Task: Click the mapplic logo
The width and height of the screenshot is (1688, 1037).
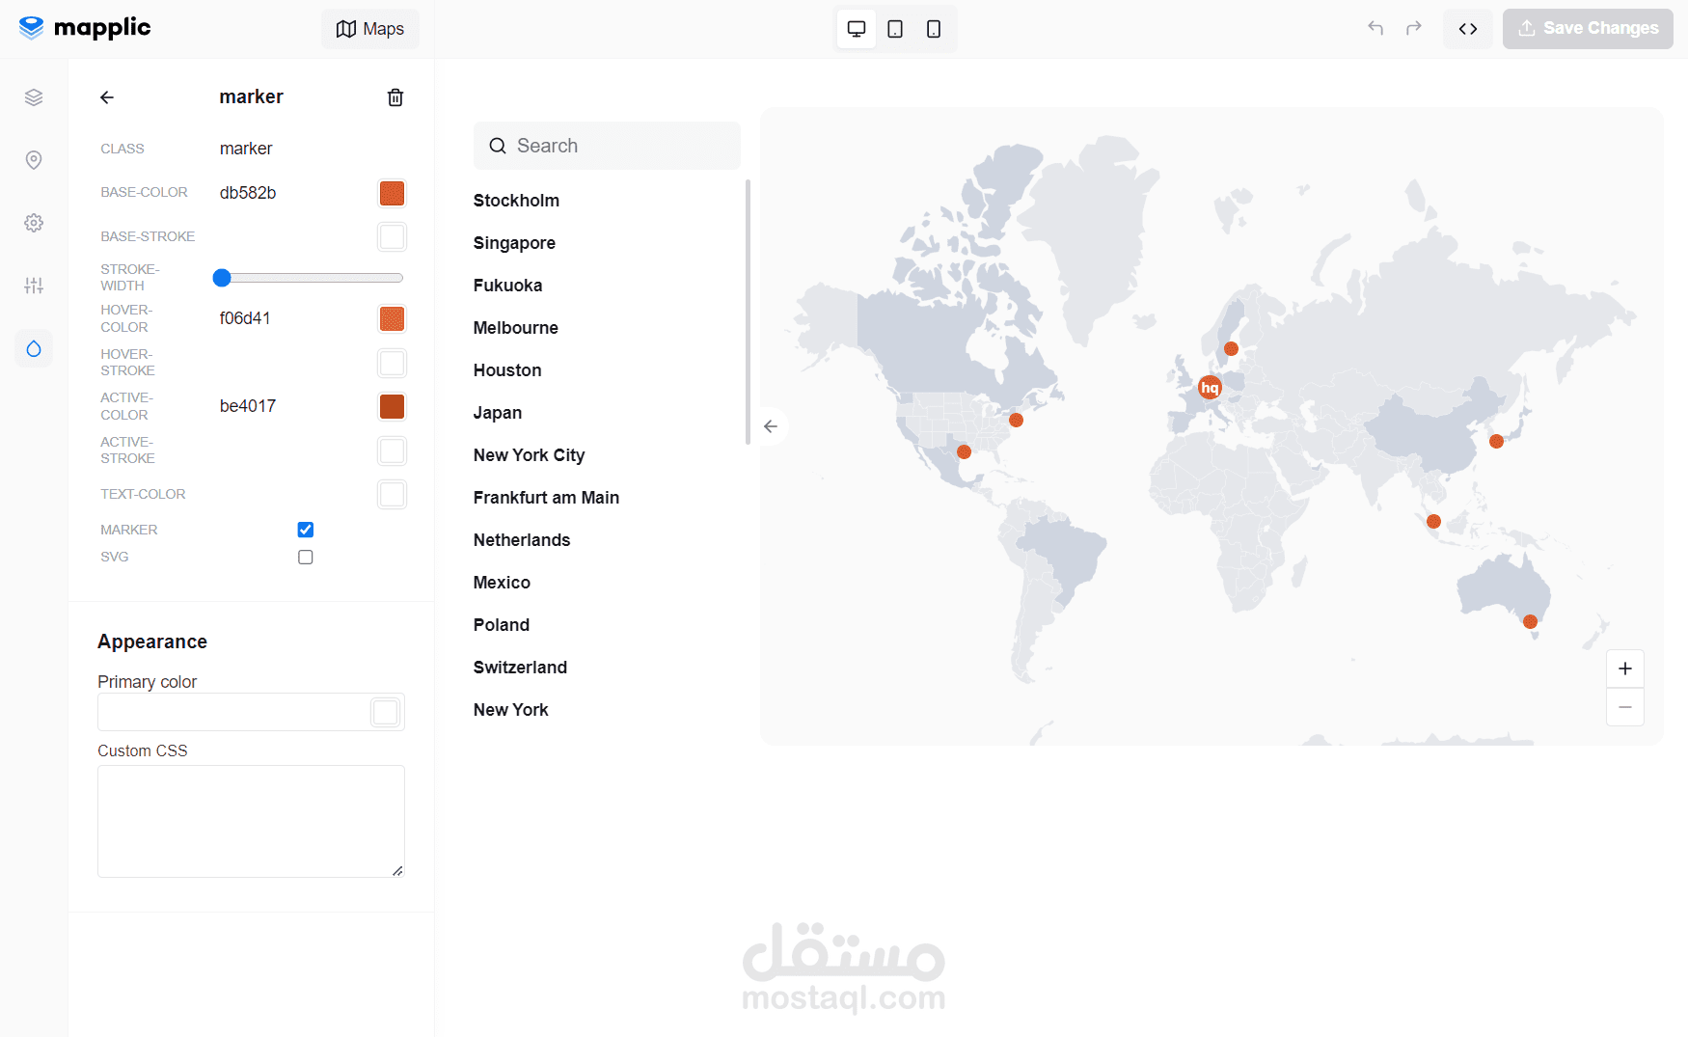Action: tap(85, 28)
